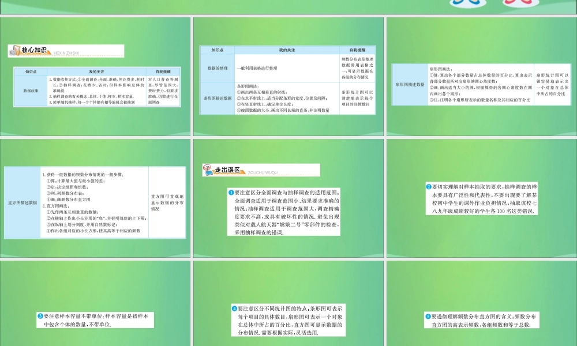Click the 自我提醒 header in the 数据的整理 table
Image resolution: width=577 pixels, height=346 pixels.
[x=357, y=50]
